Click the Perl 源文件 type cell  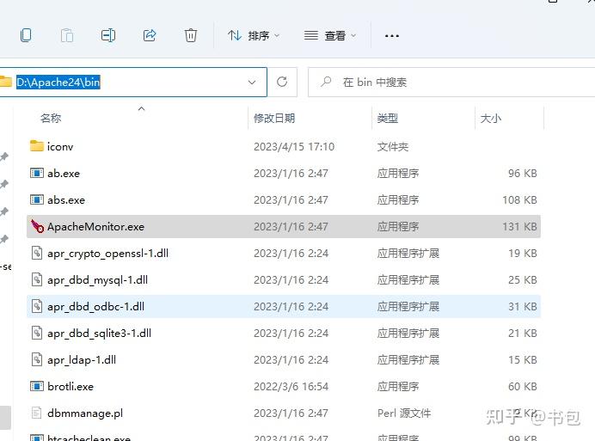coord(404,413)
